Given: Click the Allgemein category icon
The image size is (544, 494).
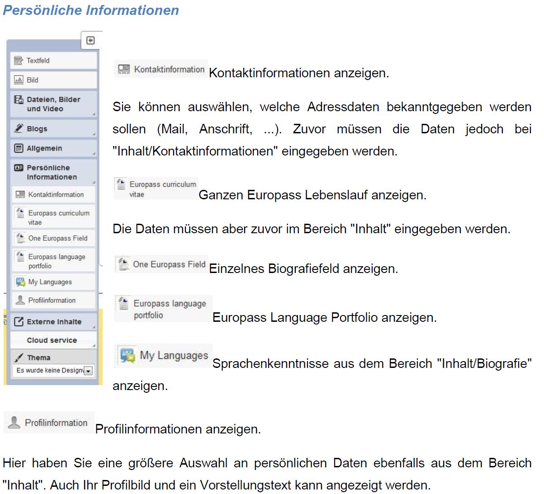Looking at the screenshot, I should pos(19,148).
